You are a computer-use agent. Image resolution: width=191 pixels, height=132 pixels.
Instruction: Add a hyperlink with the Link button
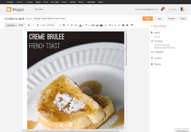93,25
